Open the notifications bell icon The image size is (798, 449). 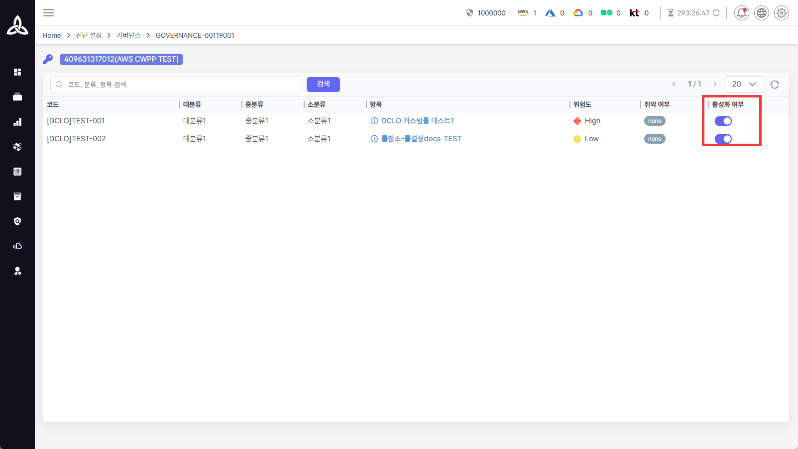click(x=741, y=13)
